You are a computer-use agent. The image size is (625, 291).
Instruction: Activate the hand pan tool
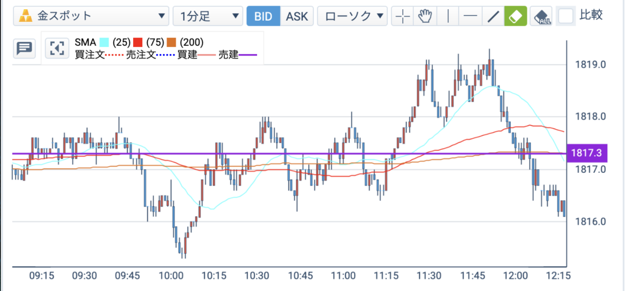425,16
